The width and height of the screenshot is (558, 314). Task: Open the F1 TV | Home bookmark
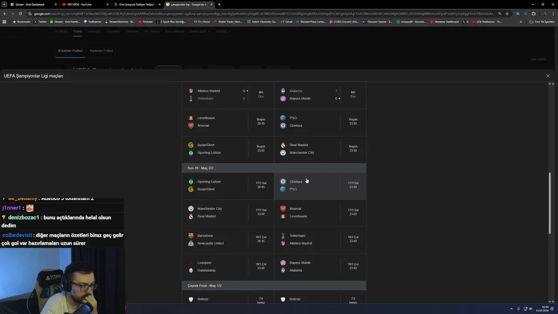point(200,21)
